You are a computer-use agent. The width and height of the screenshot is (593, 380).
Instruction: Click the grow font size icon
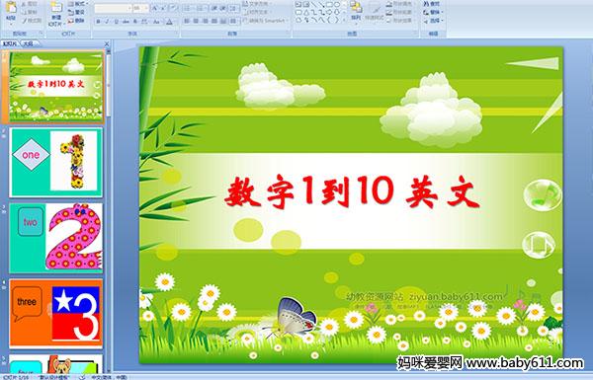[155, 8]
